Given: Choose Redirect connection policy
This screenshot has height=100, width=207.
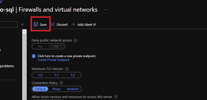Looking at the screenshot, I should click(x=73, y=89).
